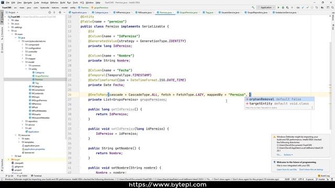Open the Refactor menu

(54, 3)
